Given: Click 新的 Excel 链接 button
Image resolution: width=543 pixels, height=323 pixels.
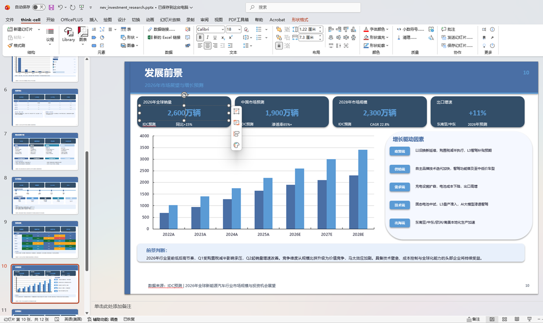Looking at the screenshot, I should pyautogui.click(x=164, y=38).
